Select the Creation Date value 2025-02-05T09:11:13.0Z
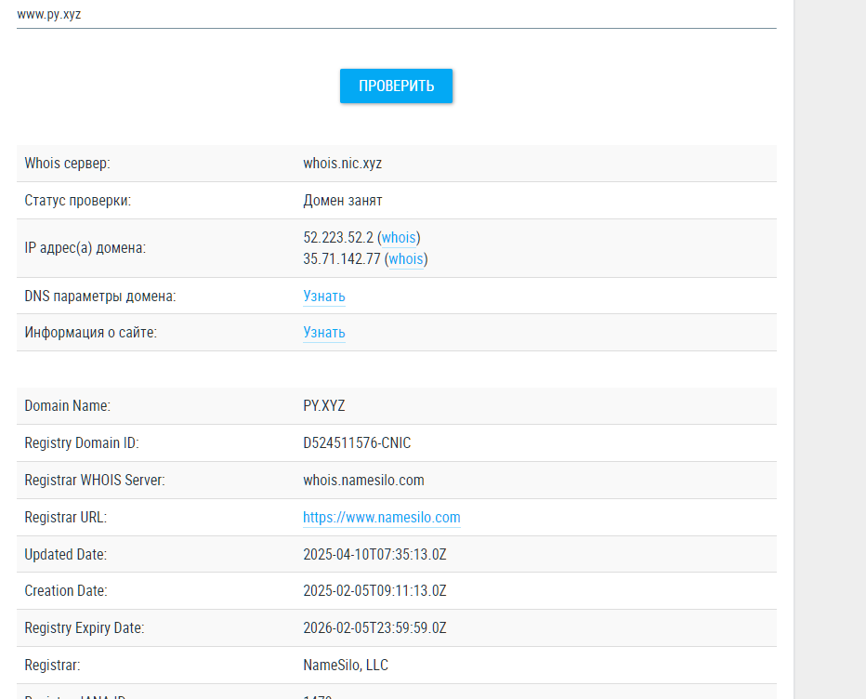 pyautogui.click(x=374, y=591)
